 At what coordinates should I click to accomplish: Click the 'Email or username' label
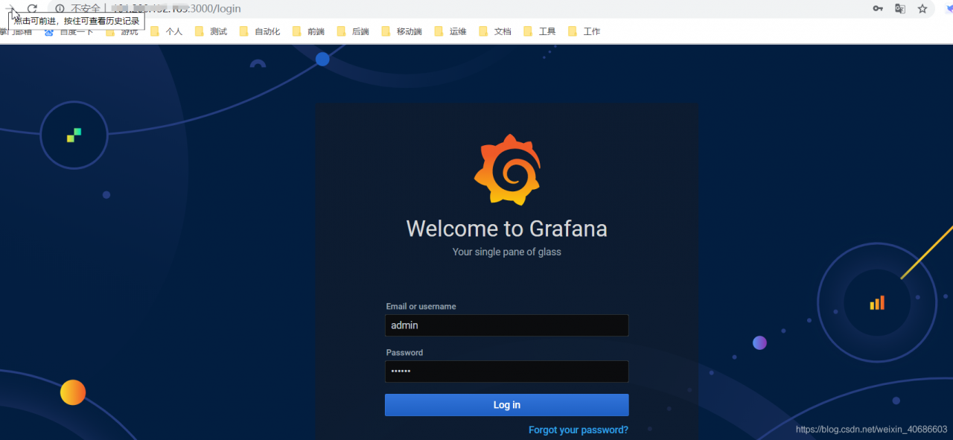click(x=421, y=306)
